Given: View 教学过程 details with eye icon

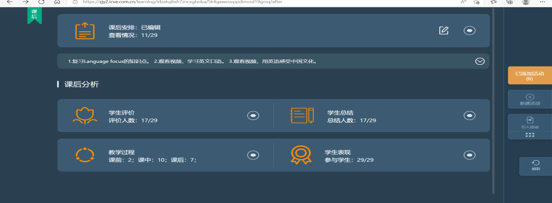Looking at the screenshot, I should (253, 155).
